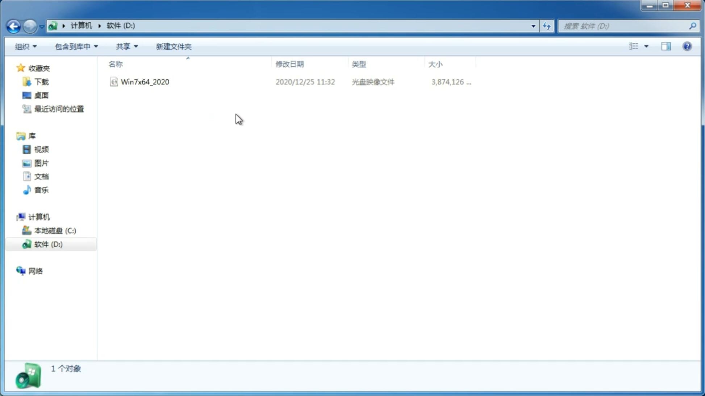Open 下载 downloads folder
The image size is (705, 396).
coord(41,81)
